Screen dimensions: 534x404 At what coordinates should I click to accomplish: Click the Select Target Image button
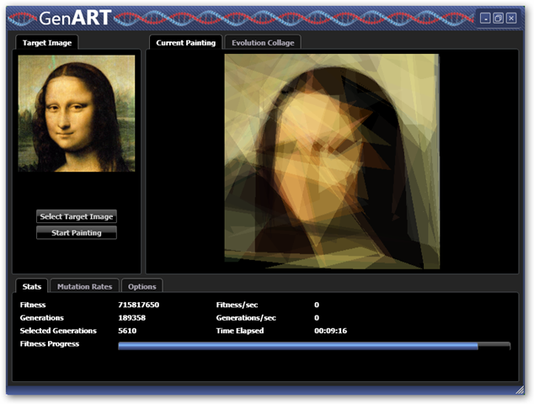77,216
